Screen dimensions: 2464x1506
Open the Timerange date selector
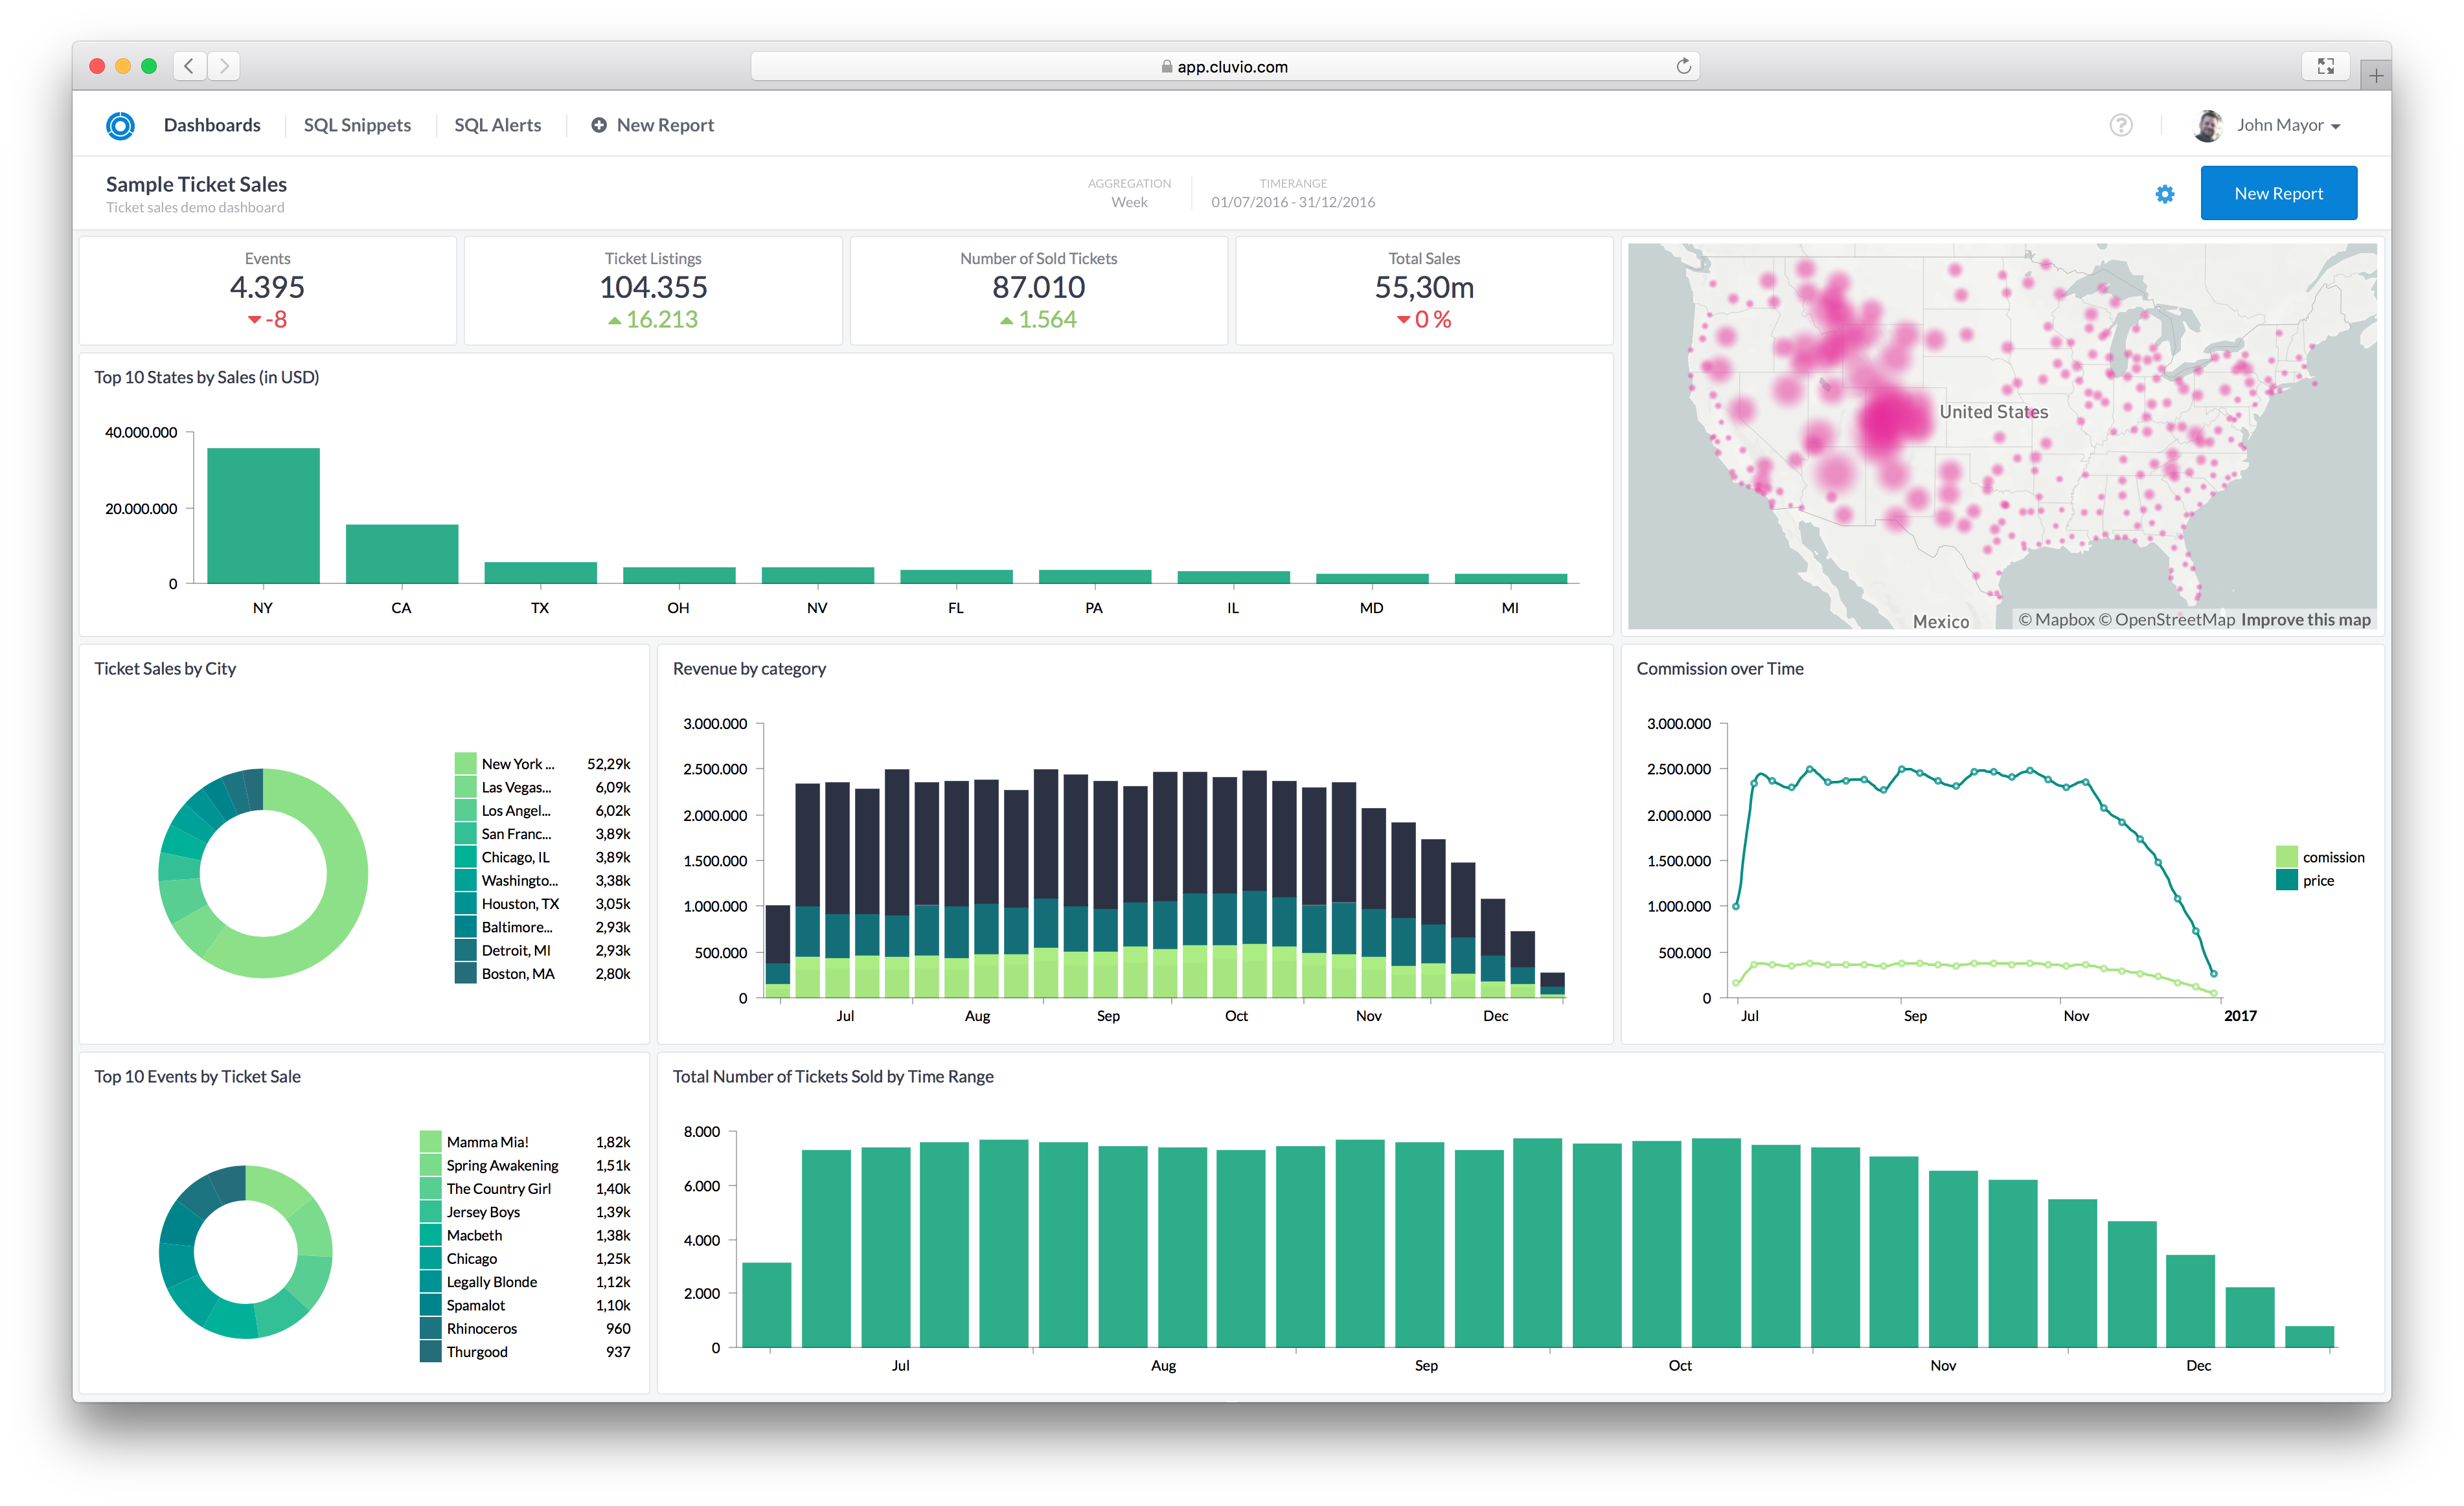pyautogui.click(x=1292, y=193)
